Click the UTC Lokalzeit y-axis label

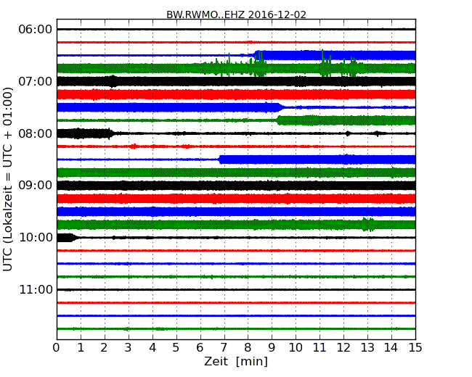coord(8,179)
